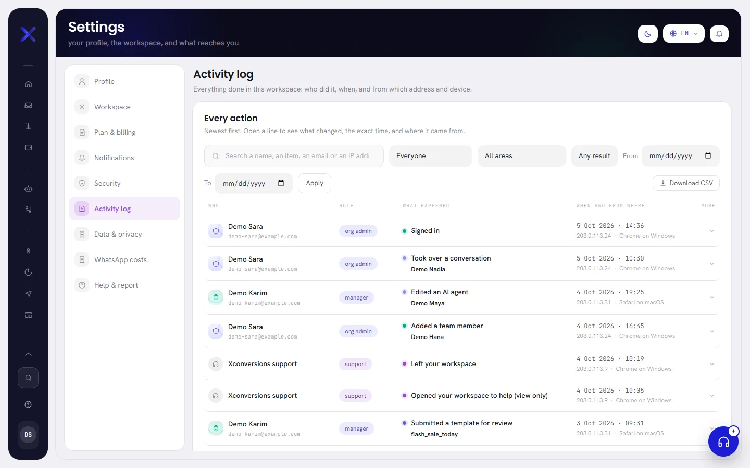Open the wallet icon in left sidebar

pyautogui.click(x=28, y=148)
